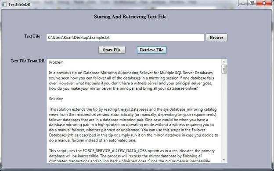Focus the Text File path input field
Image resolution: width=274 pixels, height=171 pixels.
125,37
